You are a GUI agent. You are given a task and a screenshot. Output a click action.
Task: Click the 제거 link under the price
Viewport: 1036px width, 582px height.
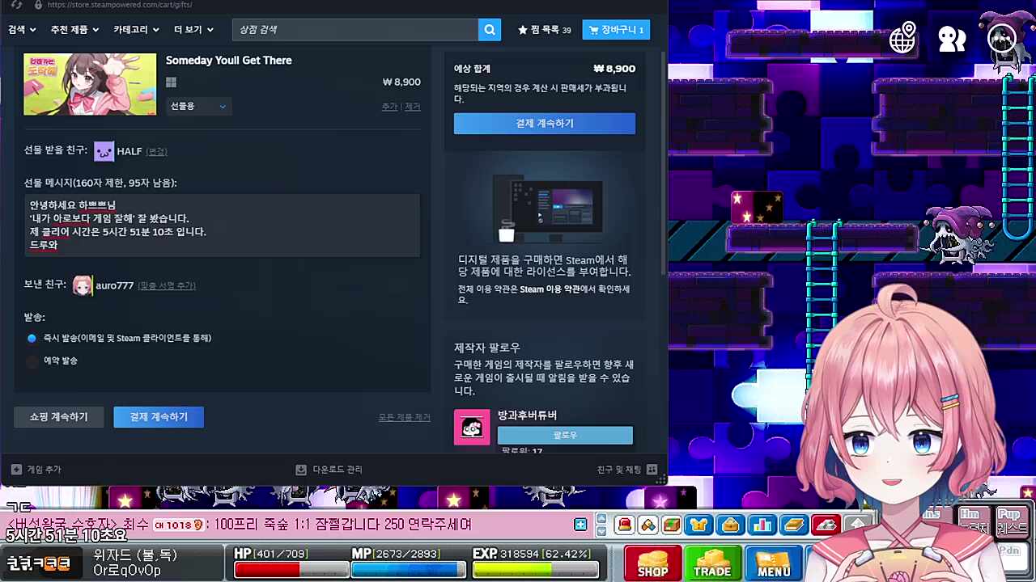(413, 107)
